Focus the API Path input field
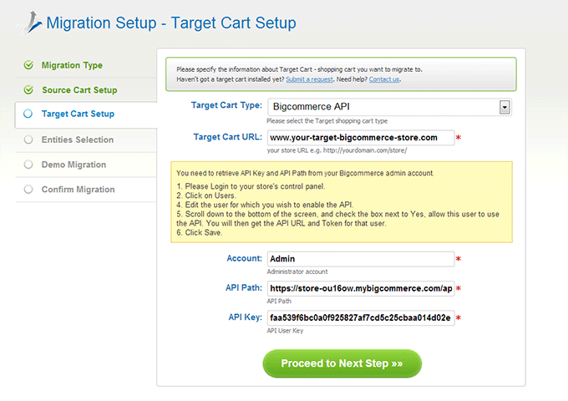Viewport: 568px width, 401px height. coord(361,288)
